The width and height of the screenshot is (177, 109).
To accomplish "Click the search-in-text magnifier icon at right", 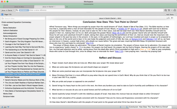I will coord(165,10).
